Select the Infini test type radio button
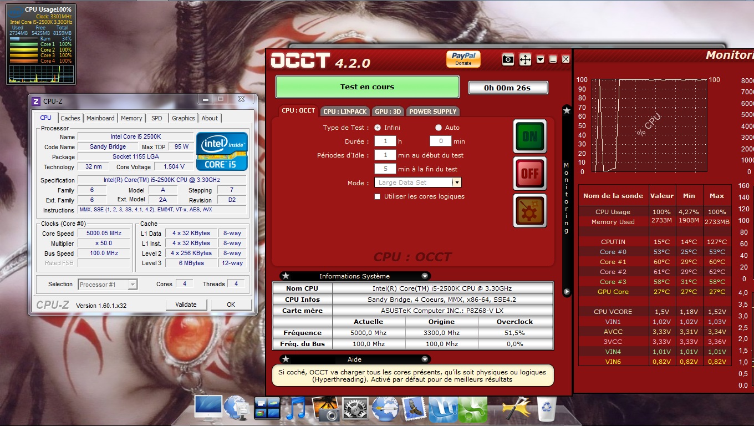Screen dimensions: 754x426 tap(378, 128)
